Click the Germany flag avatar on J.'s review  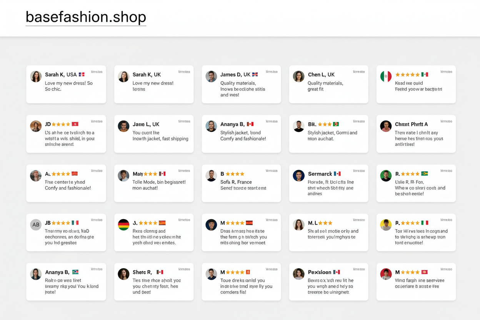pos(123,225)
